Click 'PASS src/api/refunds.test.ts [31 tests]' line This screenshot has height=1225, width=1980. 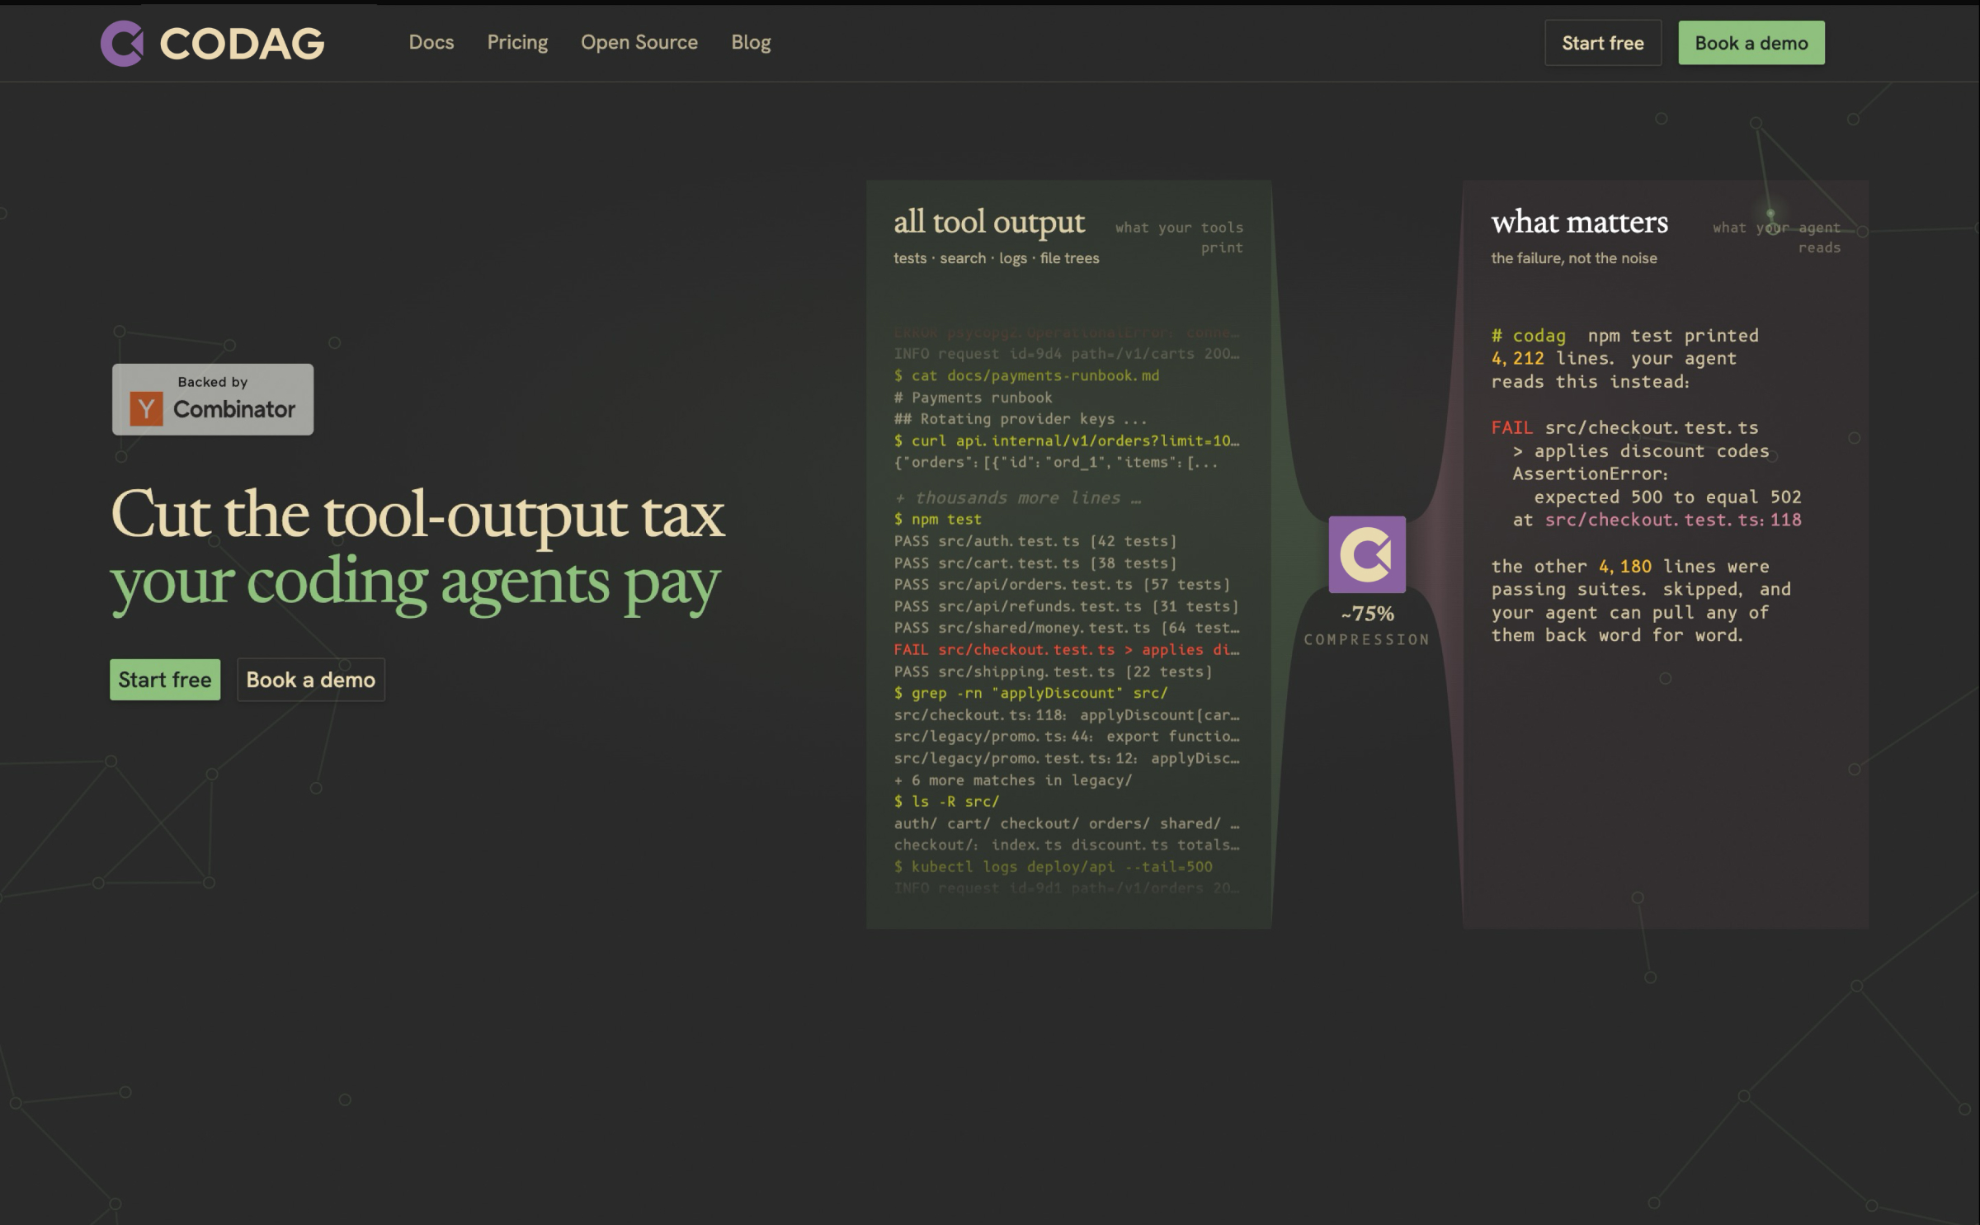[x=1067, y=606]
